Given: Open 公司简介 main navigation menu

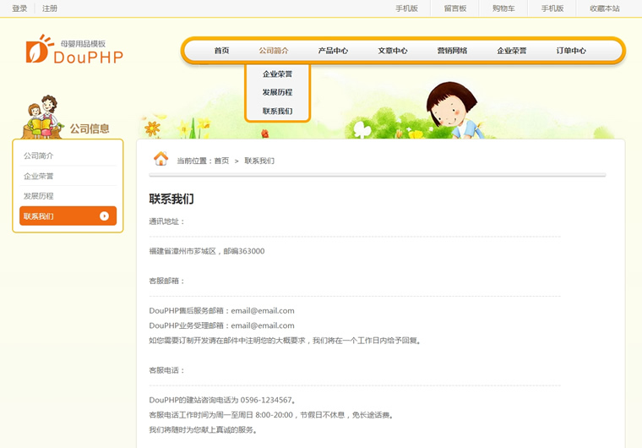Looking at the screenshot, I should pyautogui.click(x=274, y=51).
